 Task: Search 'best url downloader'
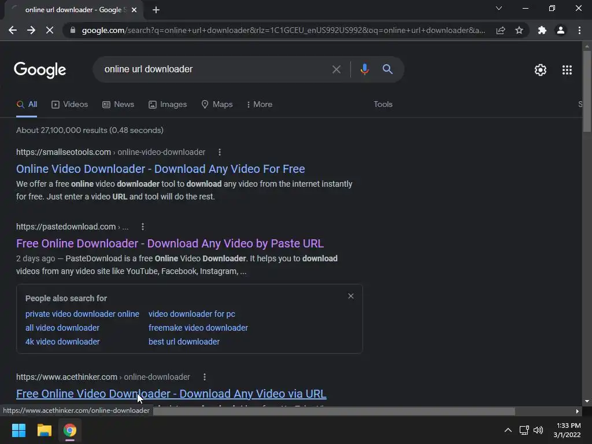[184, 342]
